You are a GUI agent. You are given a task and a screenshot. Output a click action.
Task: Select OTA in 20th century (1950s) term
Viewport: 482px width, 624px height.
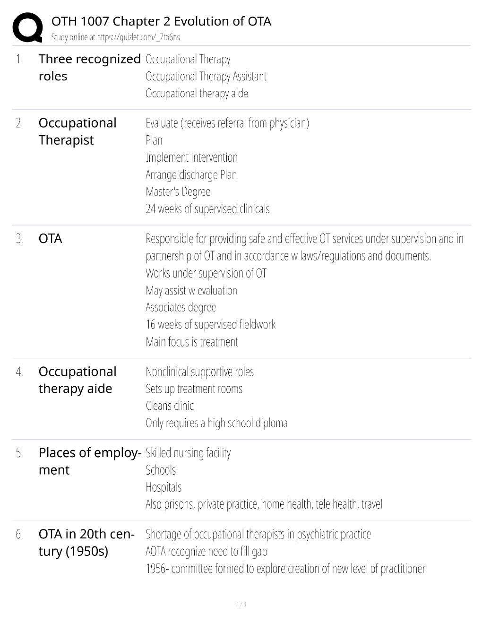pos(86,543)
